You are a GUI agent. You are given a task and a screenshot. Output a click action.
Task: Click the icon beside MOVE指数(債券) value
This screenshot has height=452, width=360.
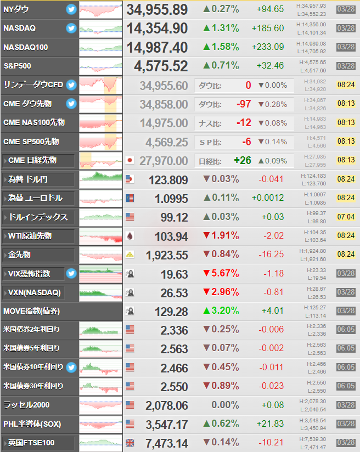coord(130,311)
